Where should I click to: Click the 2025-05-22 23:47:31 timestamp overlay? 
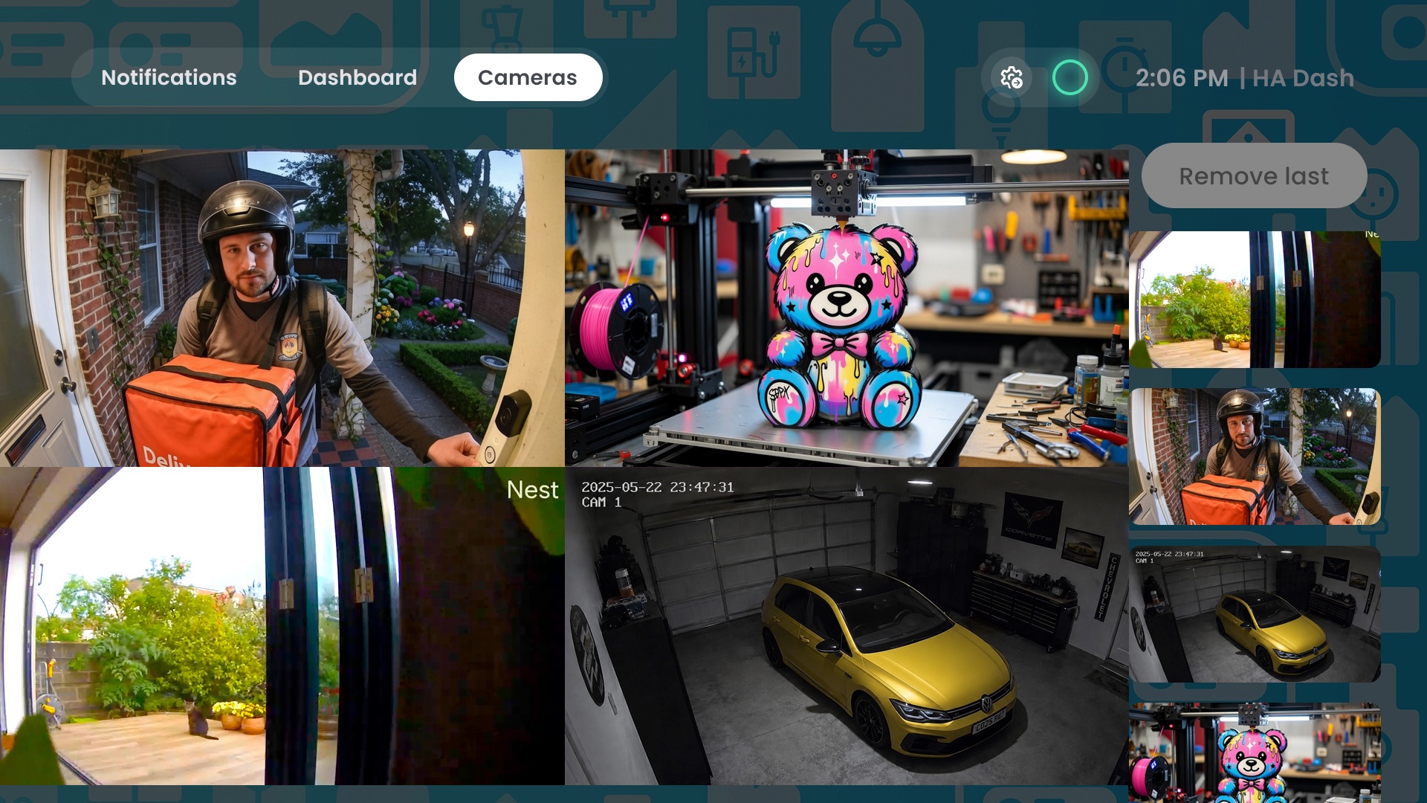(x=657, y=487)
